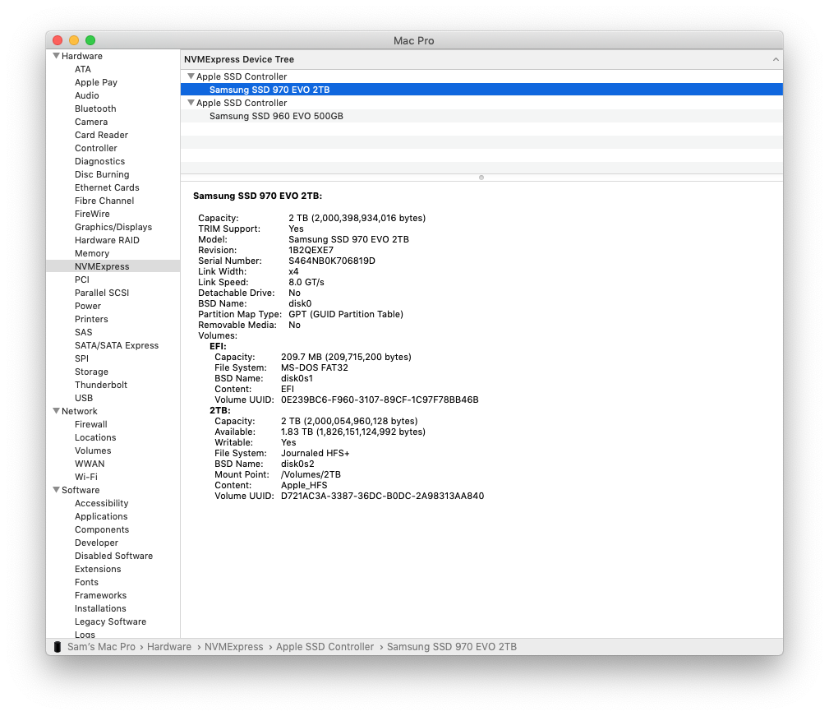This screenshot has height=716, width=829.
Task: Select Parallel SCSI entry
Action: 102,293
